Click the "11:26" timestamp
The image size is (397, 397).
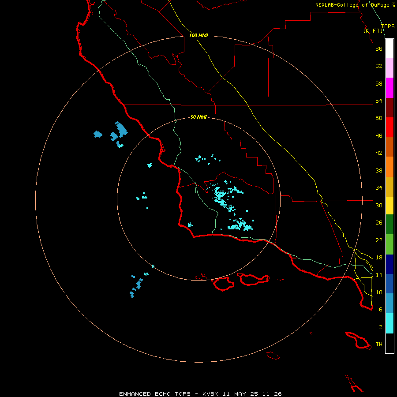click(272, 394)
